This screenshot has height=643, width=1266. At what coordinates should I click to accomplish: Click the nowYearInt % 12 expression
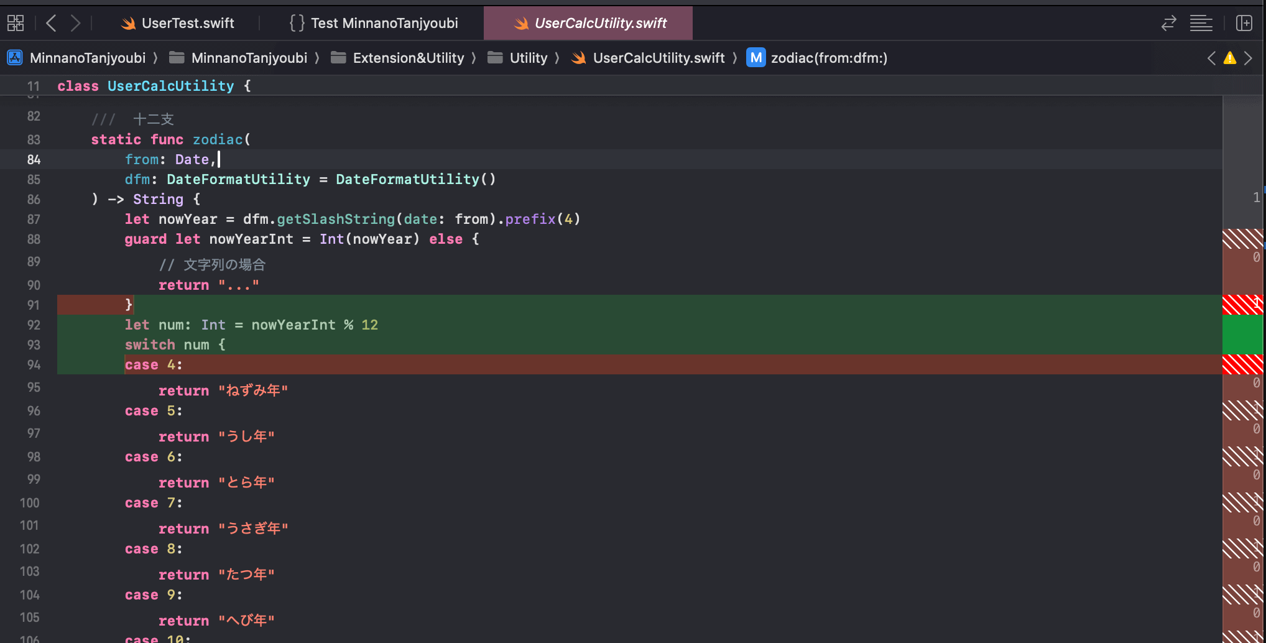click(315, 325)
